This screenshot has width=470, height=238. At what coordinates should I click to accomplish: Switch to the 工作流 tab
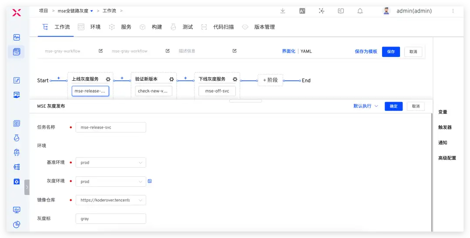(x=56, y=27)
